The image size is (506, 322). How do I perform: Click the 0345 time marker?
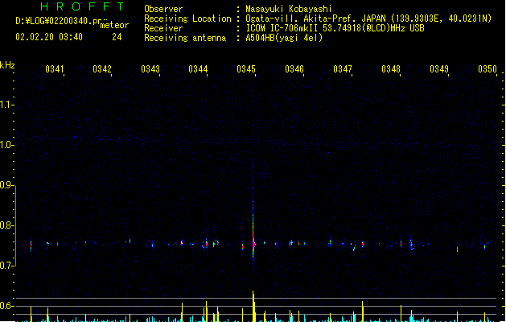[246, 69]
